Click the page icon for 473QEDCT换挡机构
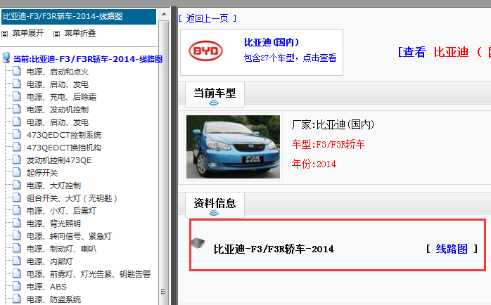 pos(17,147)
